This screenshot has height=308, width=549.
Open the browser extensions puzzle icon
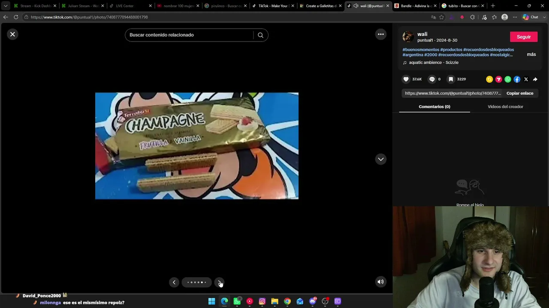472,17
